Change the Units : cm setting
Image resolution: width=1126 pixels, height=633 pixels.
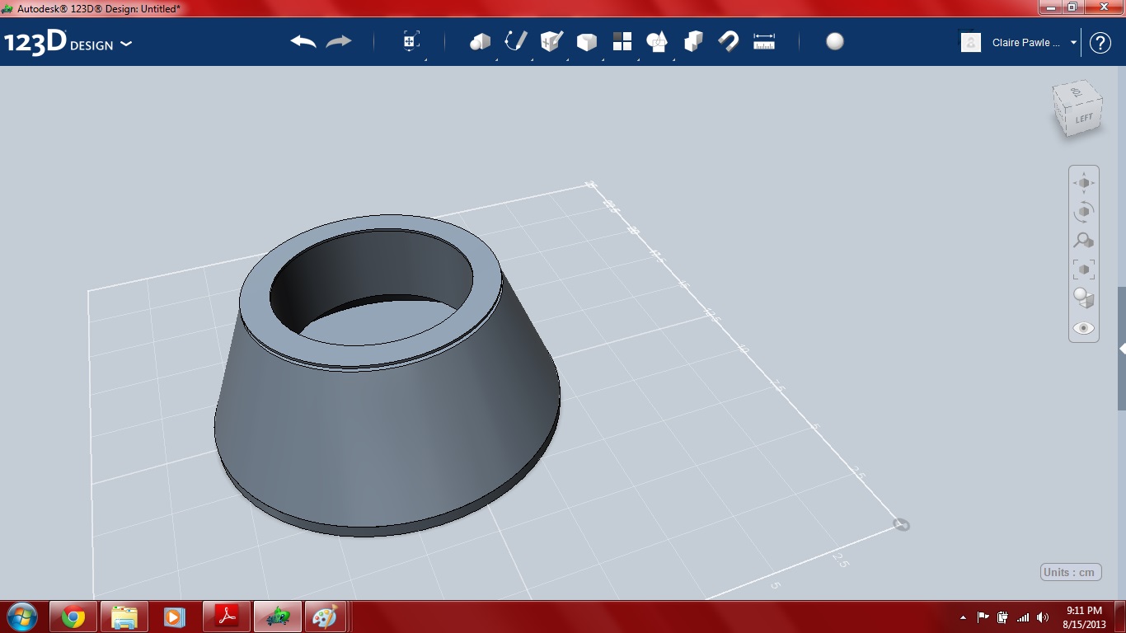pyautogui.click(x=1071, y=572)
